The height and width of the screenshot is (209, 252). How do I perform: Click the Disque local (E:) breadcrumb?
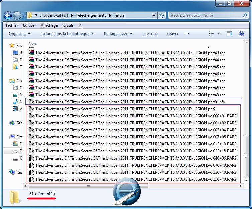(x=54, y=15)
